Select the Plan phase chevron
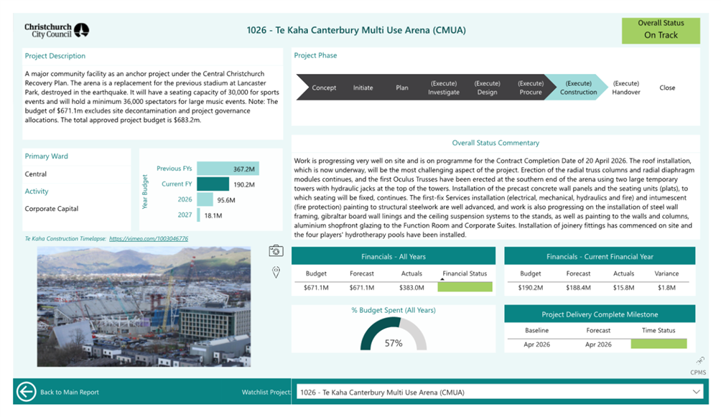The image size is (721, 417). pos(402,88)
